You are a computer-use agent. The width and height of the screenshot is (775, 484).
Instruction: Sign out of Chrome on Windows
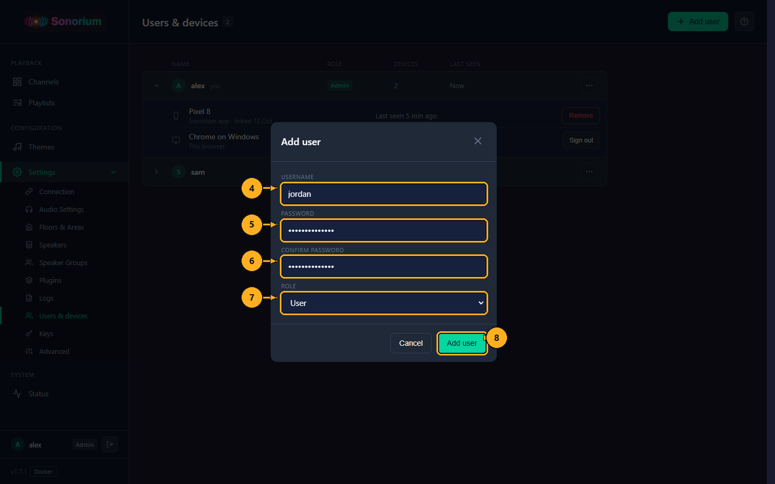(581, 140)
